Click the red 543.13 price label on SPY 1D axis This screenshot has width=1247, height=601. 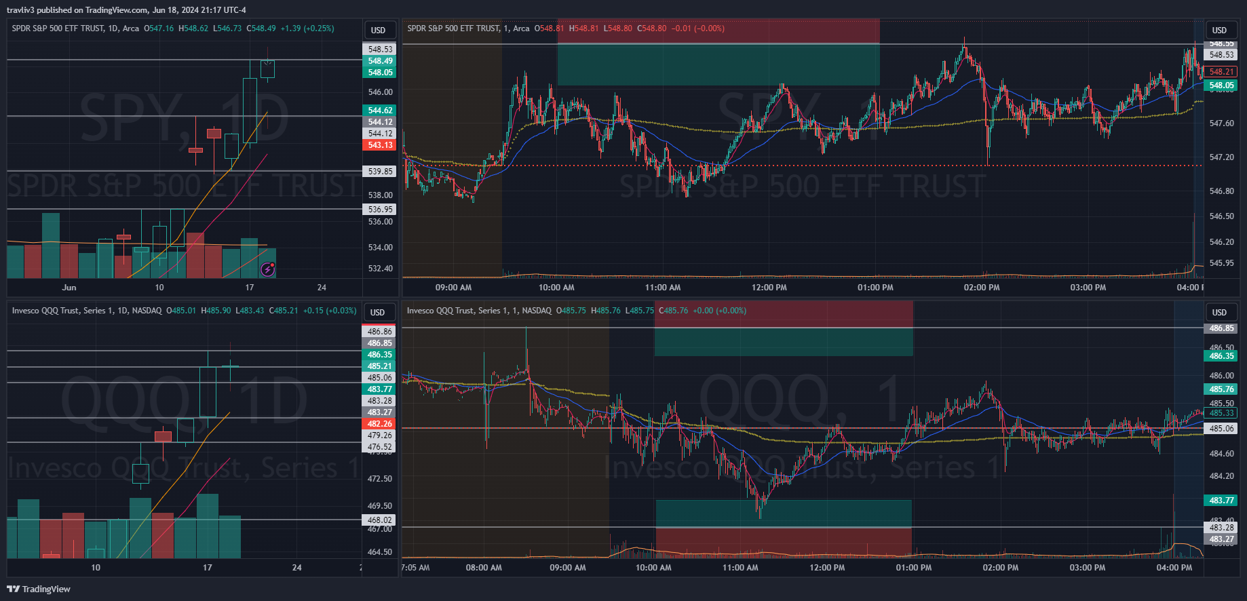click(380, 145)
